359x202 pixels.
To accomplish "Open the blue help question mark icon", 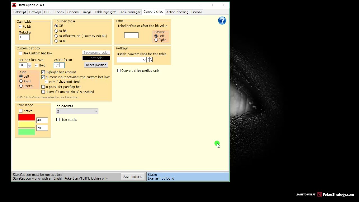I will coord(222,20).
